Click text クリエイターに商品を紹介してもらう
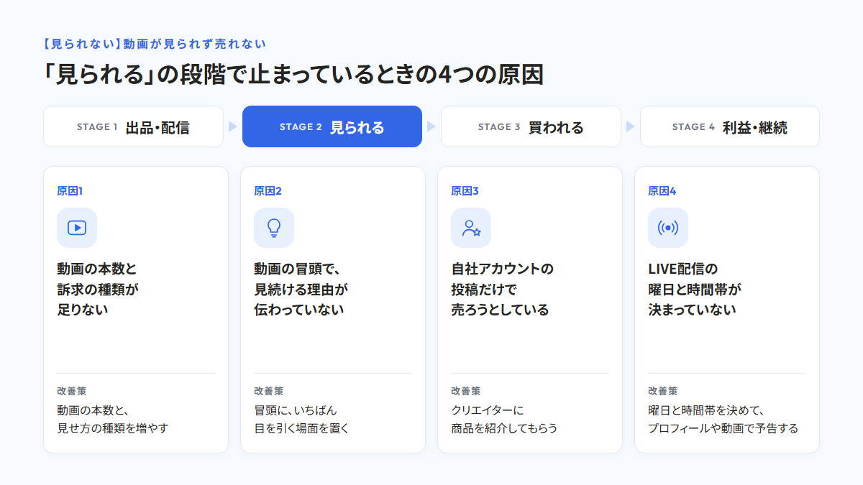863x485 pixels. [x=504, y=420]
